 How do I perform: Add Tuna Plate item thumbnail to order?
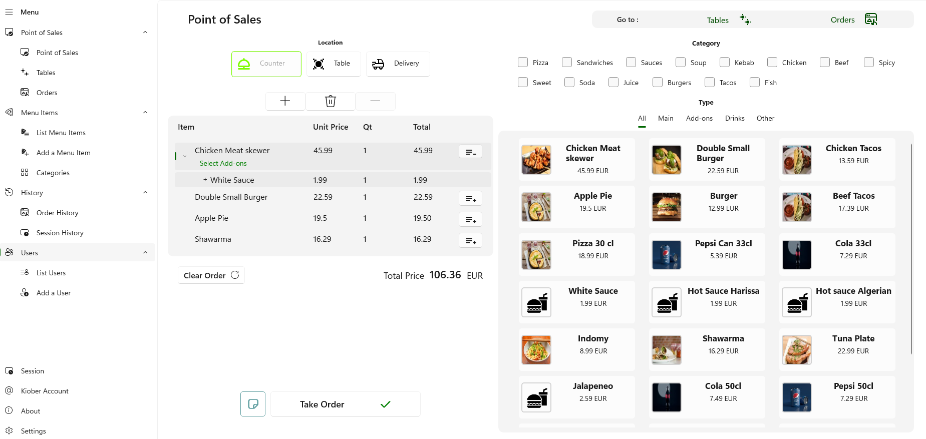pos(796,350)
